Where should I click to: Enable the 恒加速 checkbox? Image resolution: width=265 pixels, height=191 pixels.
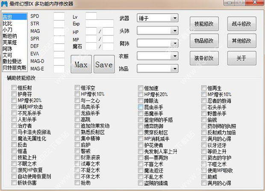click(141, 88)
